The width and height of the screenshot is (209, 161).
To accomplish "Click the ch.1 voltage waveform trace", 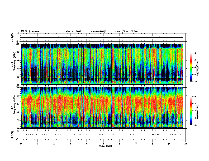I will pos(102,37).
